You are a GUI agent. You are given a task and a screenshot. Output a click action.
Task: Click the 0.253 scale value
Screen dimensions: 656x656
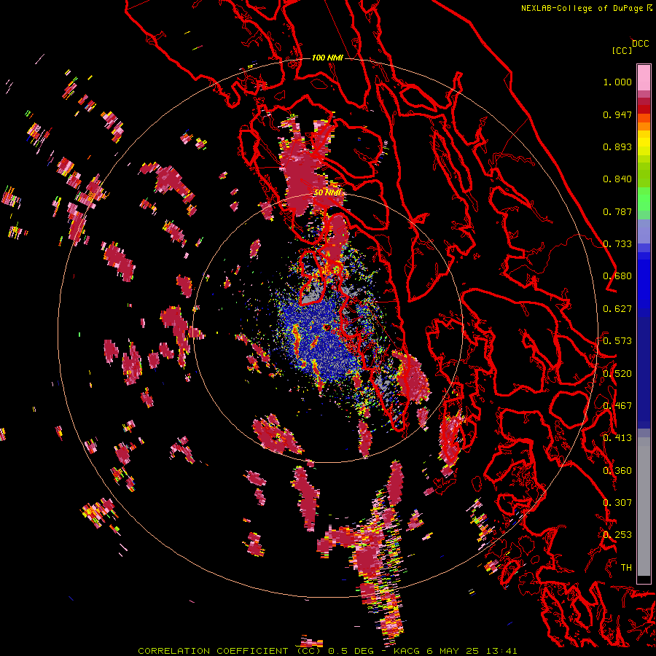(x=617, y=535)
